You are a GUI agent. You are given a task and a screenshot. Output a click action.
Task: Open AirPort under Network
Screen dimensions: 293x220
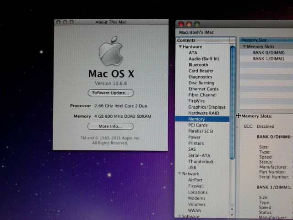(x=195, y=180)
